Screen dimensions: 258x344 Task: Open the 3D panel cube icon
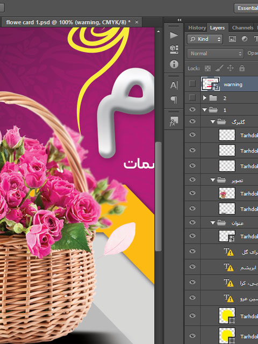point(174,49)
